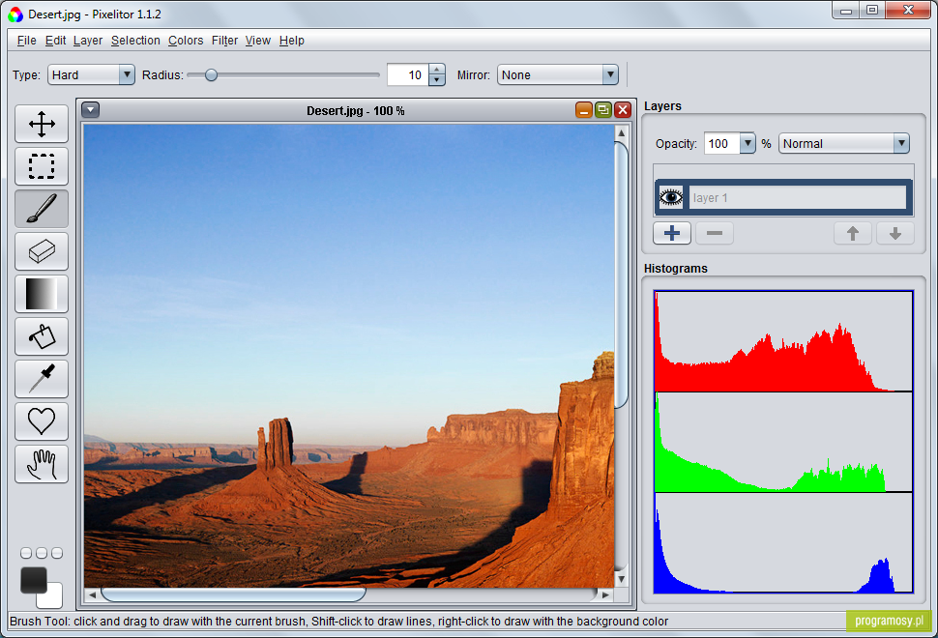This screenshot has width=938, height=638.
Task: Click the Pixelitor app icon in title bar
Action: coord(15,14)
